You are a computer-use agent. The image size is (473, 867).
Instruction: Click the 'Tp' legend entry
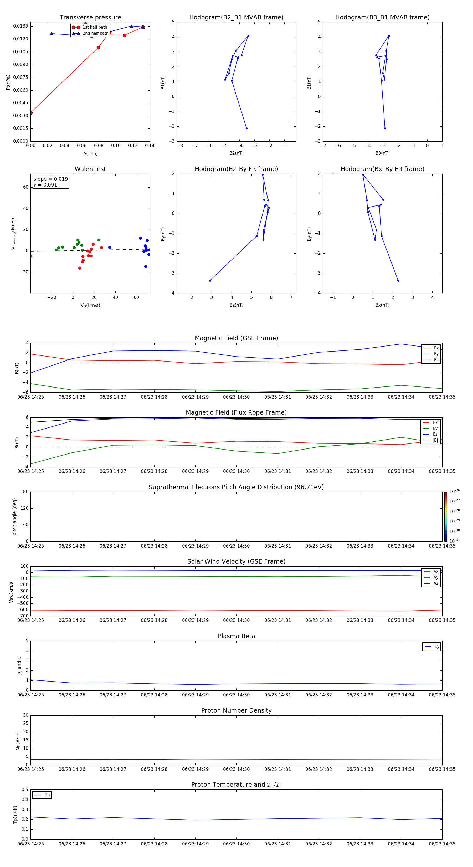(x=42, y=795)
